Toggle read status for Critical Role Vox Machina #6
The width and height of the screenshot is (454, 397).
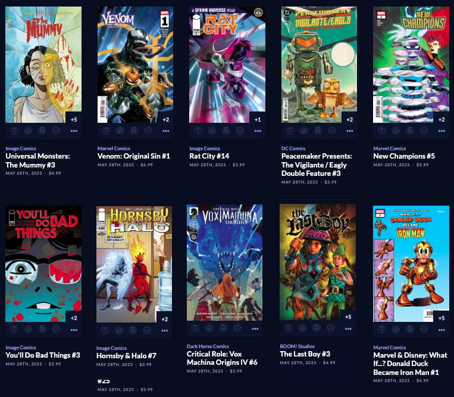223,328
